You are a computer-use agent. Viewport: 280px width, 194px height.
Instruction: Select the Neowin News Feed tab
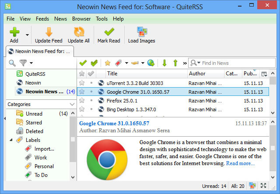click(x=40, y=52)
